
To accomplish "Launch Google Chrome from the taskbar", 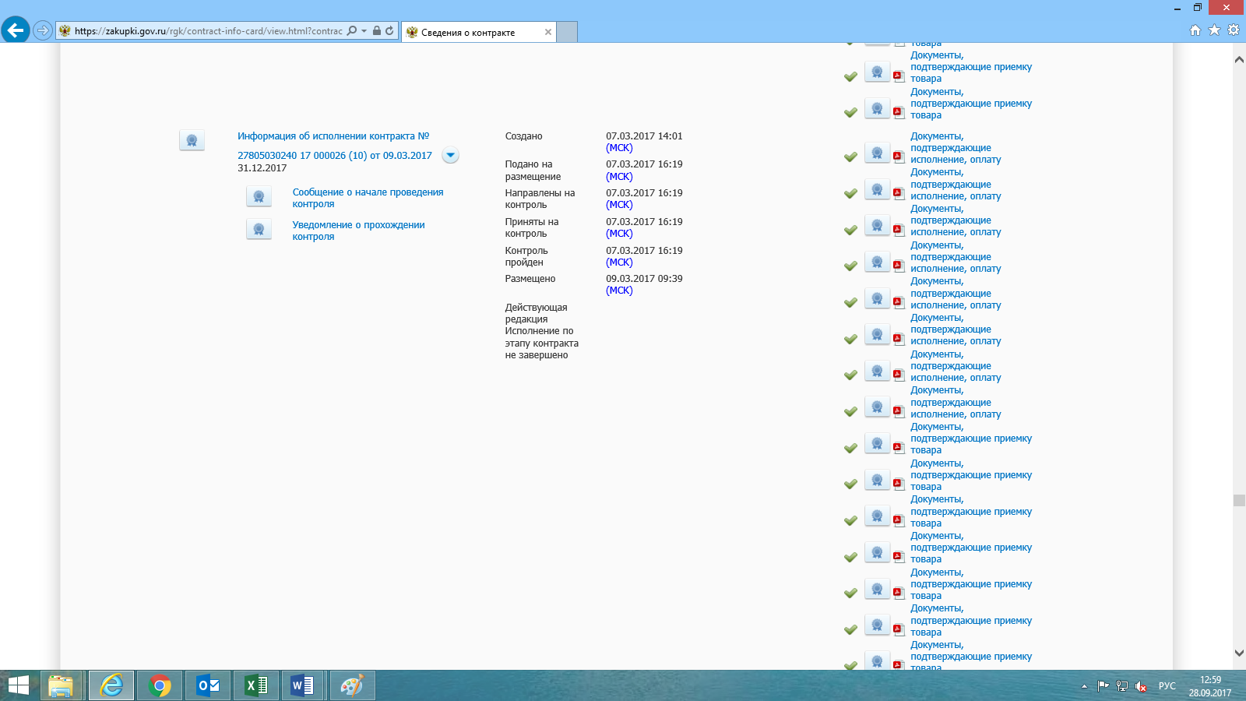I will [160, 685].
